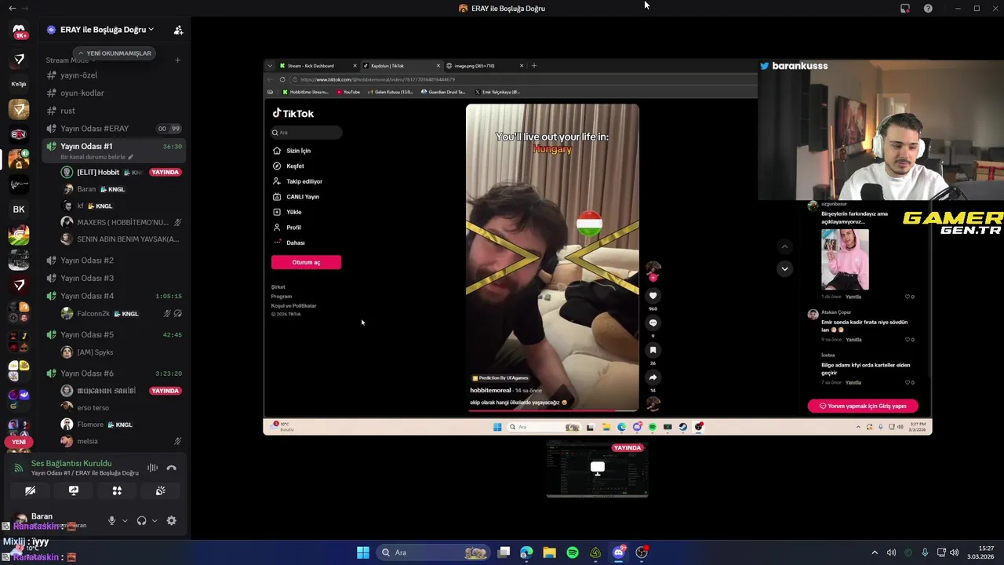The width and height of the screenshot is (1004, 565).
Task: Show hidden icons chevron in system tray
Action: point(875,552)
